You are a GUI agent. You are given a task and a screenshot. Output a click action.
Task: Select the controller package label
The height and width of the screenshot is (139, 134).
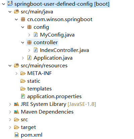[46, 43]
